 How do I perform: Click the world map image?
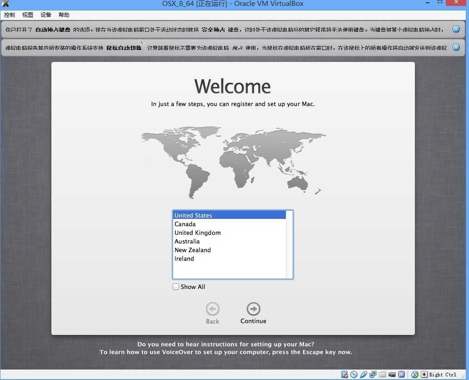pyautogui.click(x=233, y=162)
